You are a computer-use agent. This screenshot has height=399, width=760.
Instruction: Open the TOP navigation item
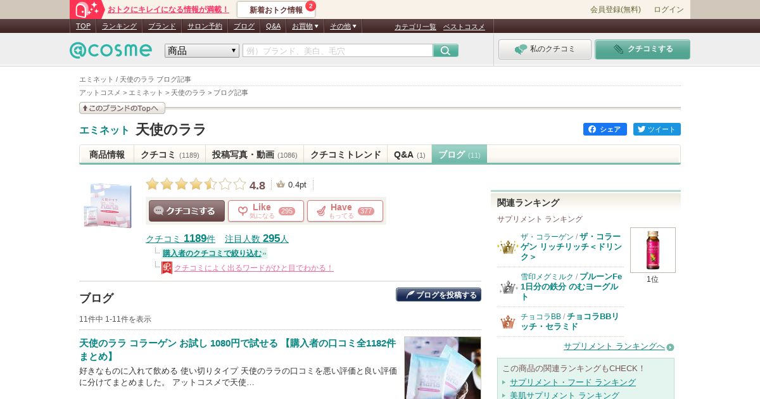click(83, 26)
